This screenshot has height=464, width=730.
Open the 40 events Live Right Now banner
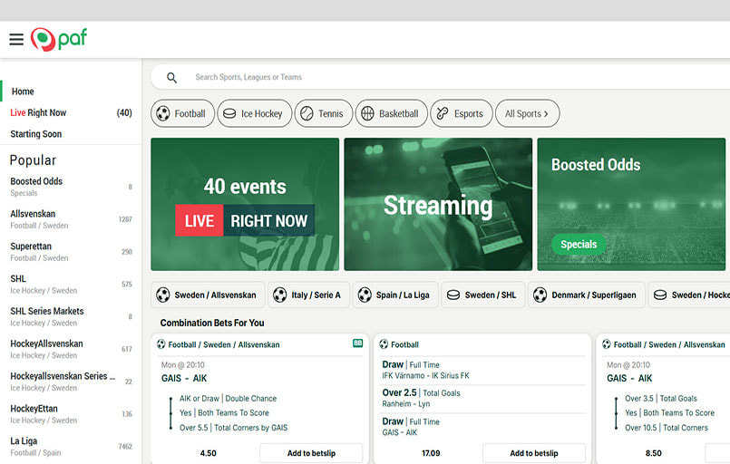(x=245, y=204)
